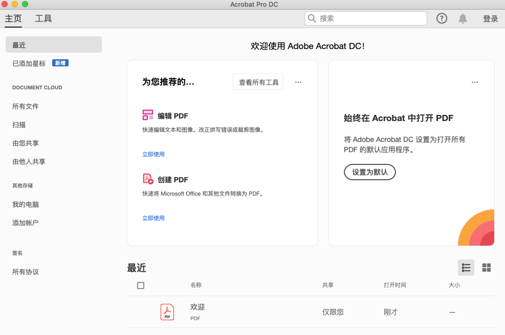
Task: Click 登录 to sign in
Action: tap(491, 19)
